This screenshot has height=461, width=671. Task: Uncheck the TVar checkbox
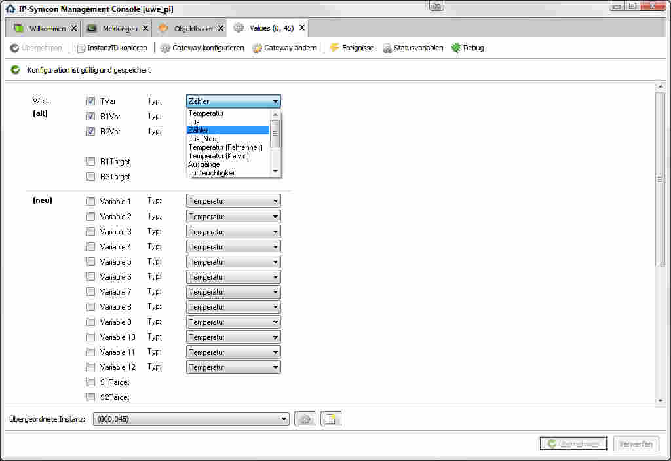(91, 101)
